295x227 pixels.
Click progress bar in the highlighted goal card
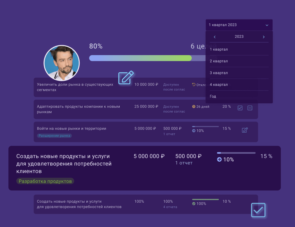pyautogui.click(x=236, y=153)
